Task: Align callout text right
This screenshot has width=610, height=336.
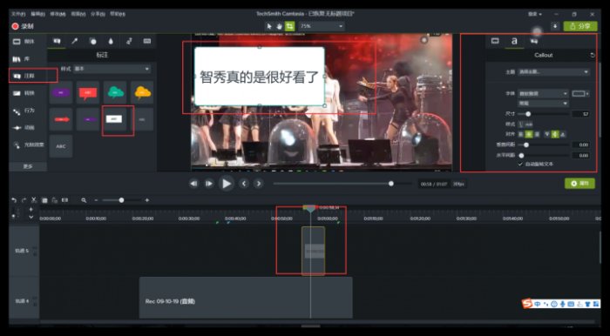Action: point(537,134)
